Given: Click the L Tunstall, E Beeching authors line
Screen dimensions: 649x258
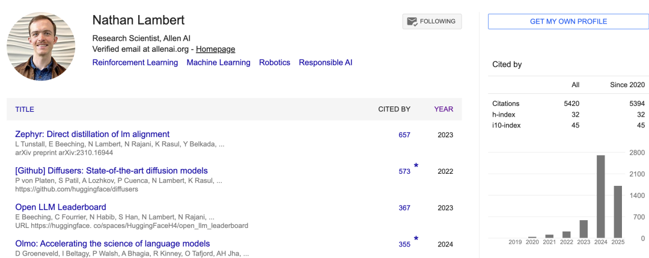Looking at the screenshot, I should pyautogui.click(x=120, y=145).
